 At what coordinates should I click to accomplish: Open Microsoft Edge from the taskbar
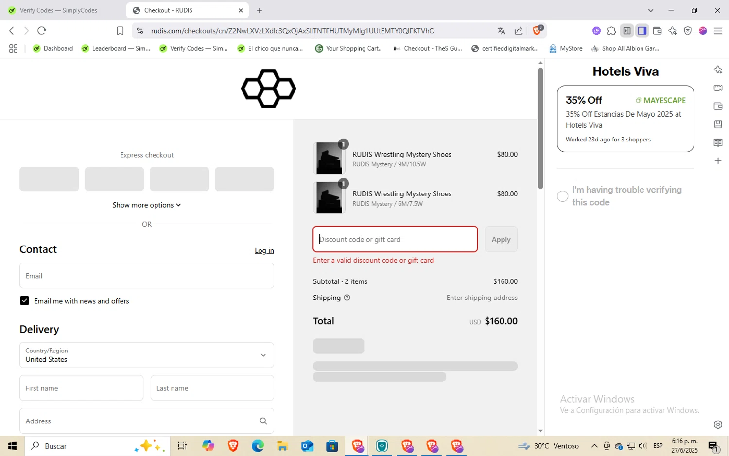[x=258, y=446]
